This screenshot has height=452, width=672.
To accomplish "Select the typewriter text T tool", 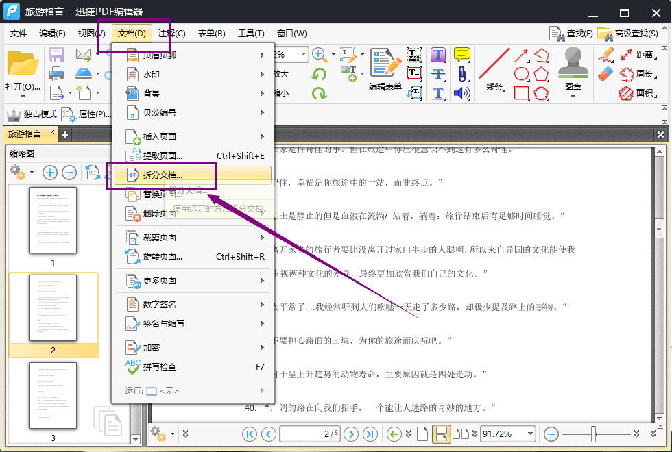I will click(x=438, y=55).
